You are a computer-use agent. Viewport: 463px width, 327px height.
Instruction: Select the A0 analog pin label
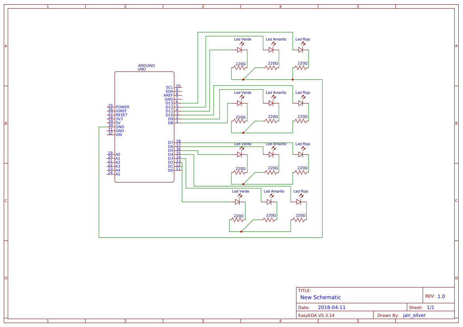(x=118, y=154)
